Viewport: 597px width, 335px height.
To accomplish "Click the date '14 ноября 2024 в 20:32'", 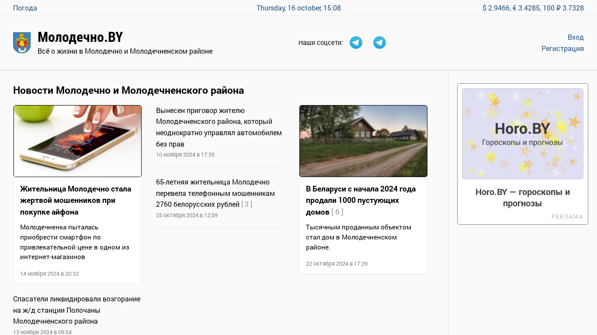I will click(x=49, y=274).
